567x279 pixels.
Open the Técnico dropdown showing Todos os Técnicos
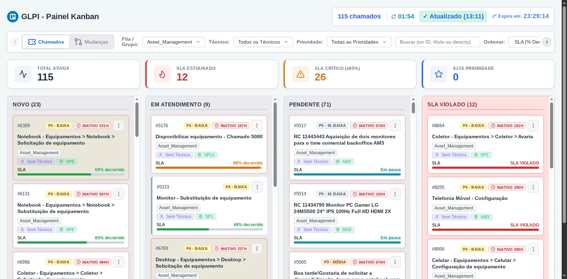[263, 42]
